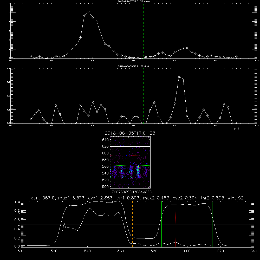This screenshot has width=260, height=260.
Task: Select the '640' x-axis label of the bottom plot
Action: click(x=254, y=251)
